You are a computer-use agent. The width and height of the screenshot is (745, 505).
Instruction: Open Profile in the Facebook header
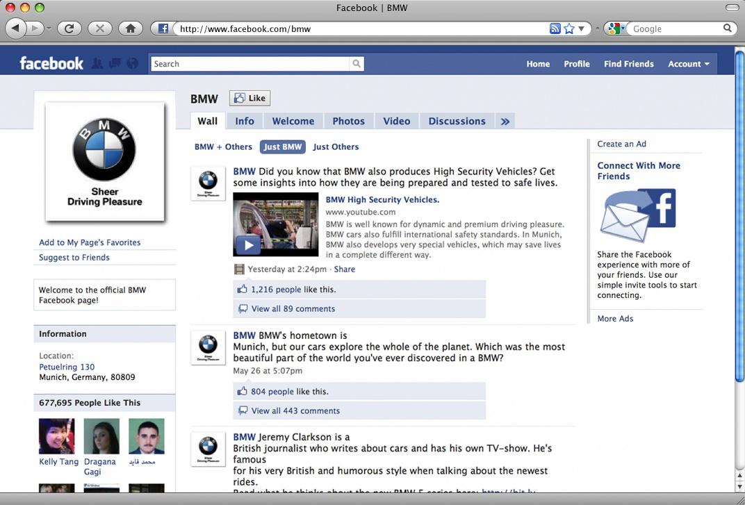point(577,64)
